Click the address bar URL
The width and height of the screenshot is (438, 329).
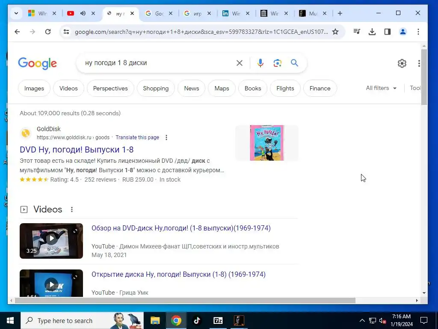point(201,32)
